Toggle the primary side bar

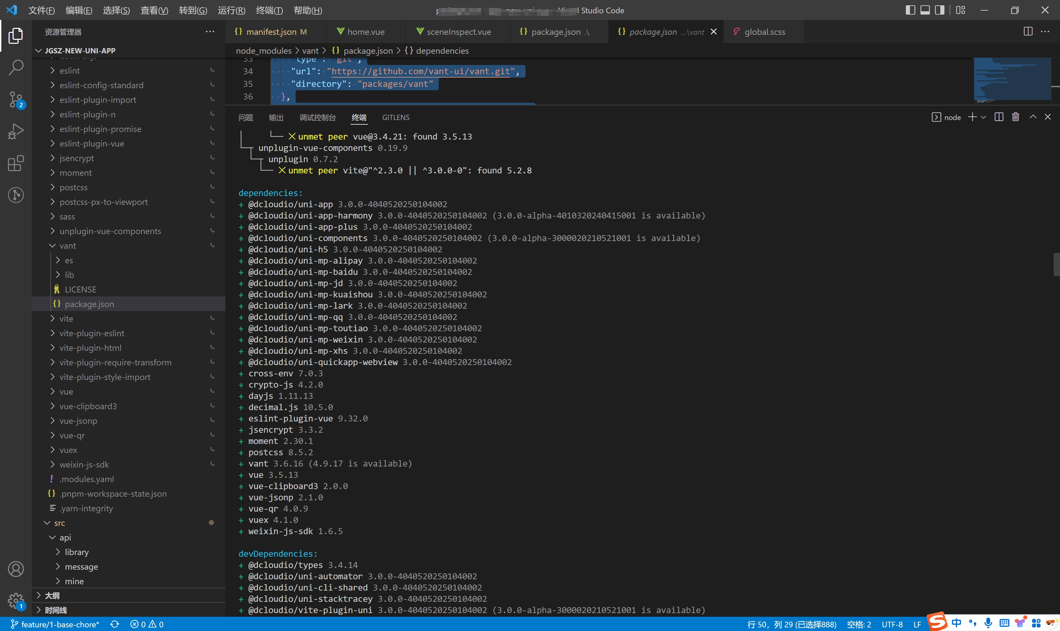[x=911, y=10]
